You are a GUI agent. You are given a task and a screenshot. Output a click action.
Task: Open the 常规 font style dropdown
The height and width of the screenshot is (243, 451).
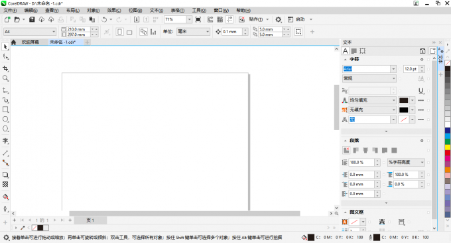[393, 78]
